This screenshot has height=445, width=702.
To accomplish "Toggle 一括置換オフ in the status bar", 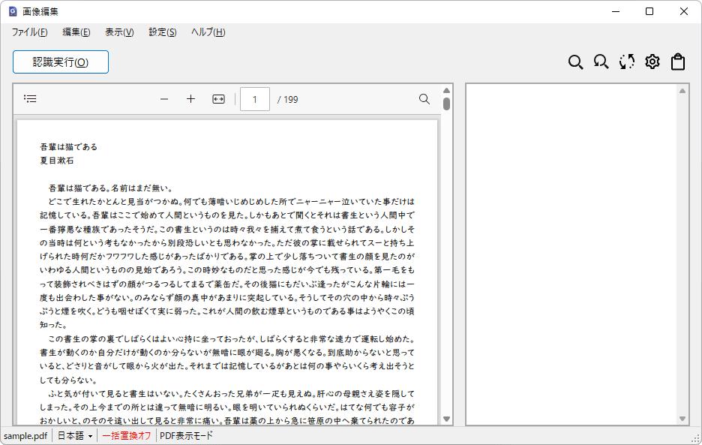I will tap(127, 435).
